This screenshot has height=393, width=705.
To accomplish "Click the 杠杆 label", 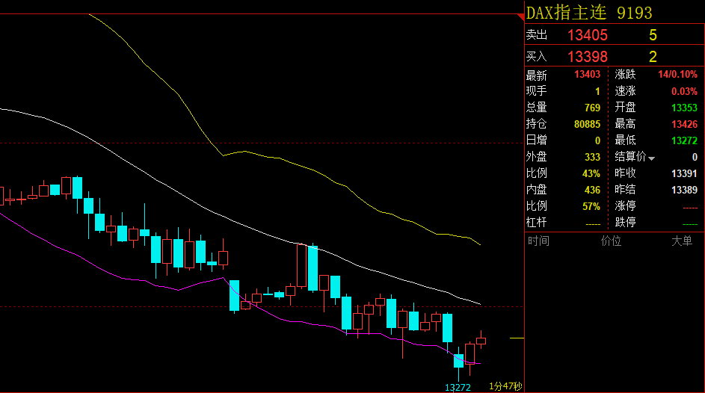I will pos(536,223).
